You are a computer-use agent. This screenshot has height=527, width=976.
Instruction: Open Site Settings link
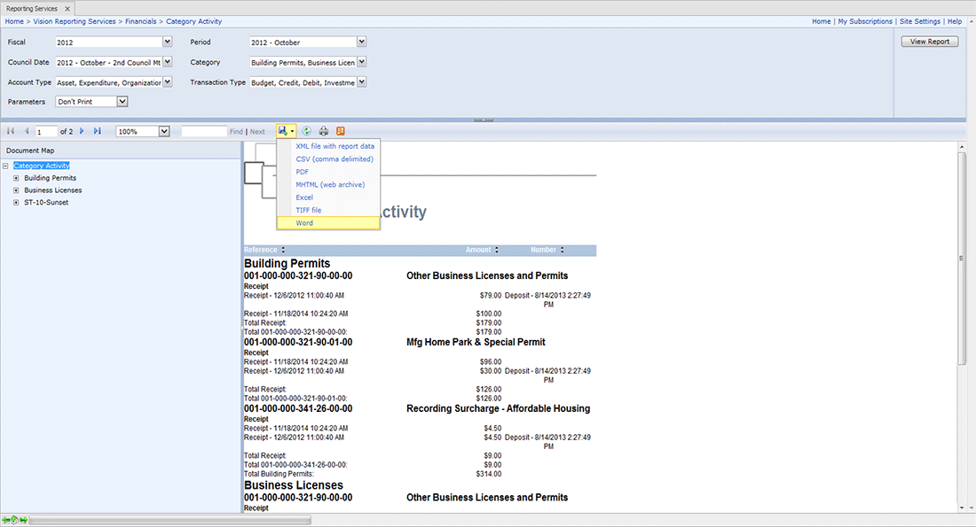920,21
